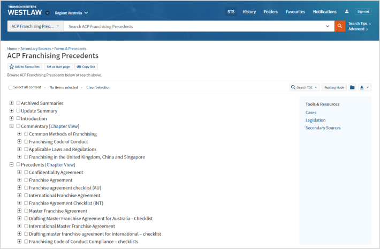Expand Drafting Master Franchise Agreement for Australia

pos(19,218)
